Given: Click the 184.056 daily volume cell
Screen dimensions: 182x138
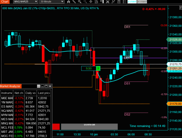Looking at the screenshot, I should 31,123.
